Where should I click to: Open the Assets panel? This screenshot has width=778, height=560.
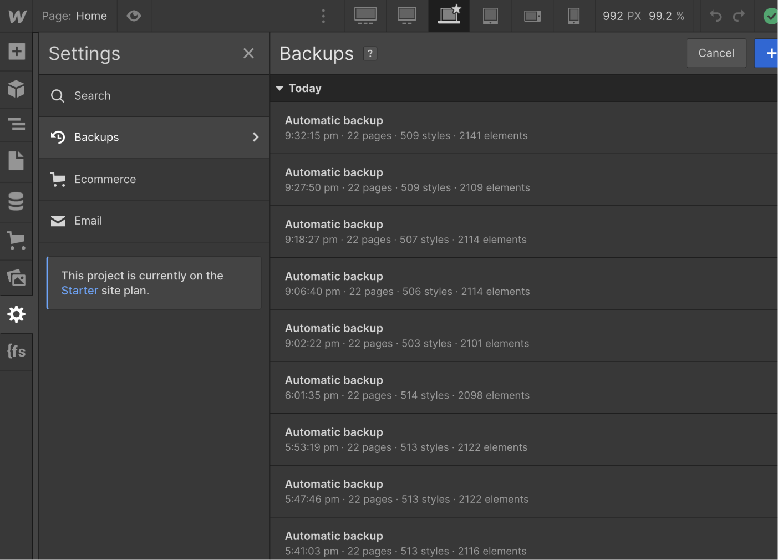[16, 278]
